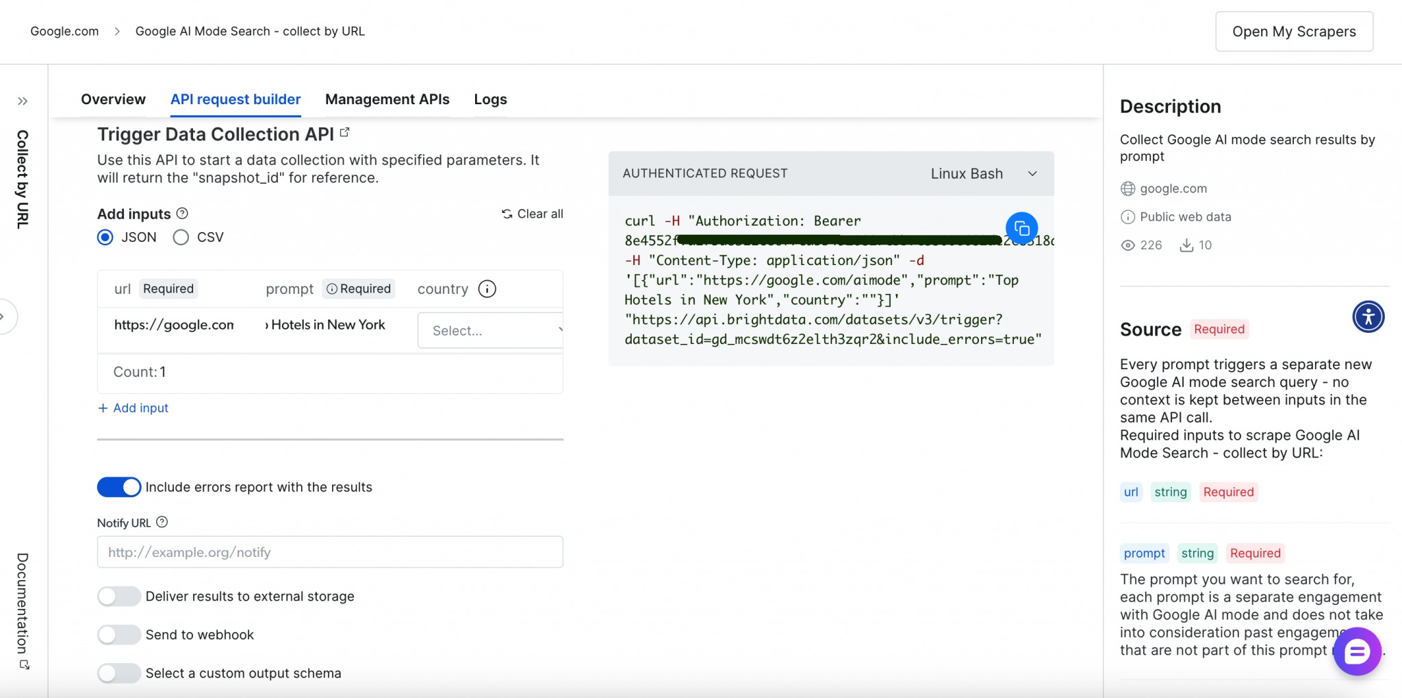Select the JSON input format

tap(105, 237)
